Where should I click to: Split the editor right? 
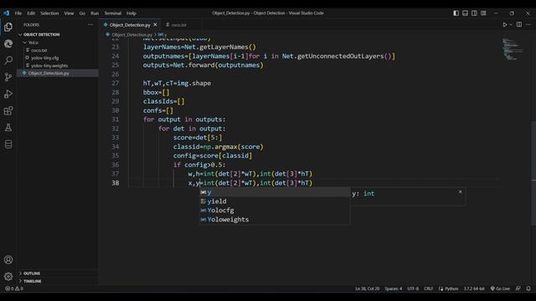(519, 24)
